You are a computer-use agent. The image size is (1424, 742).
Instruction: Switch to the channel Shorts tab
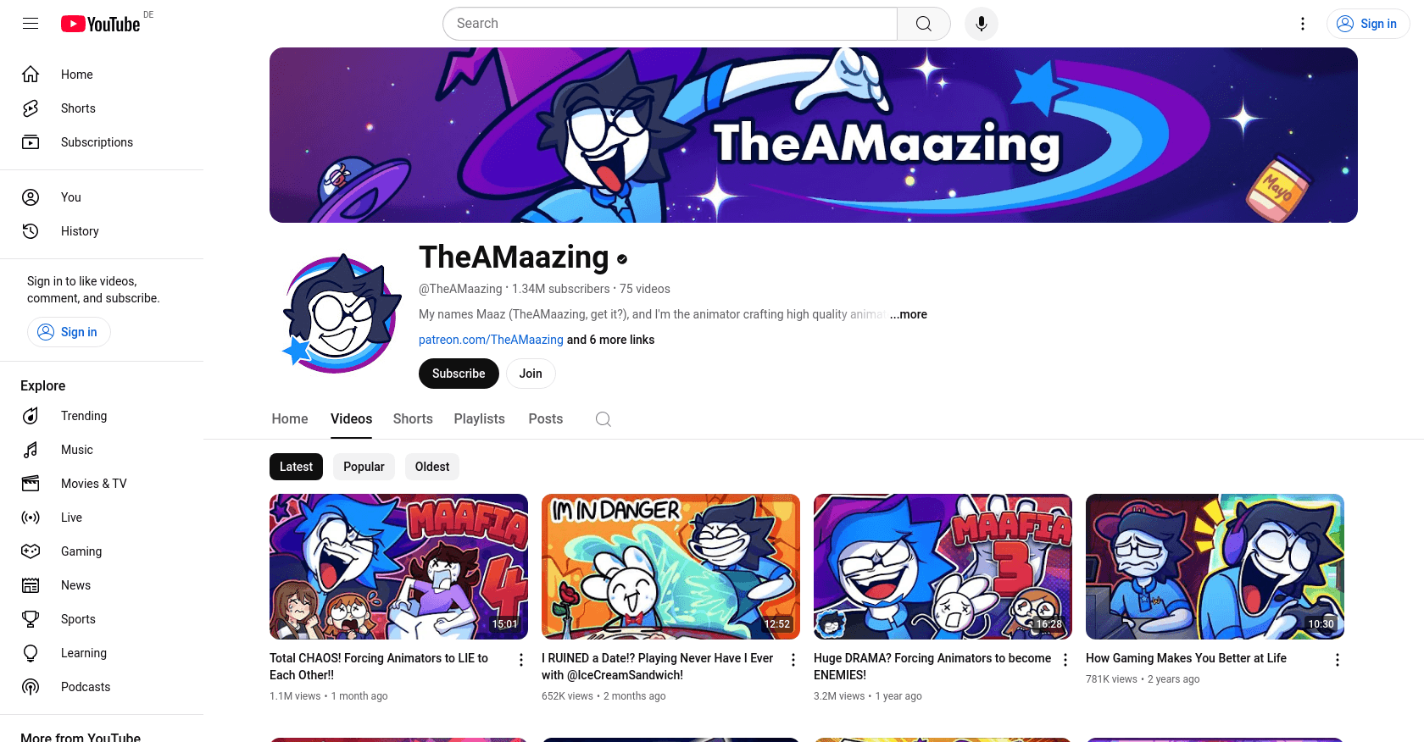pos(413,419)
